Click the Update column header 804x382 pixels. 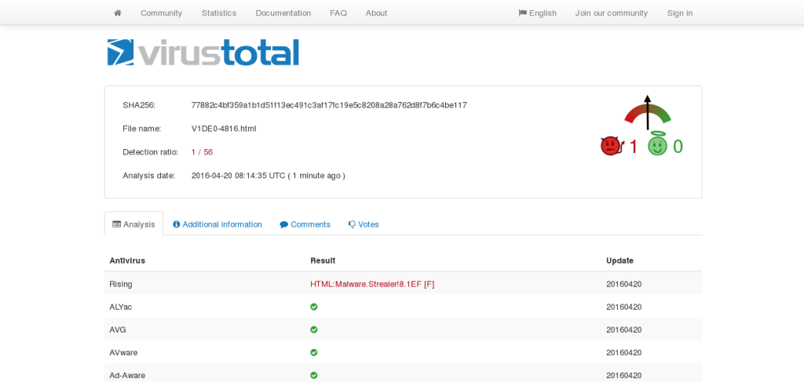tap(620, 260)
